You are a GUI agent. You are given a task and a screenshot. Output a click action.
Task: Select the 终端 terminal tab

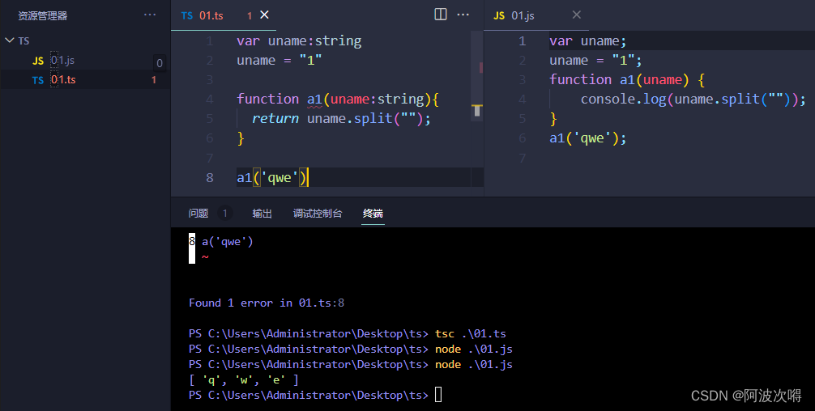click(x=373, y=214)
